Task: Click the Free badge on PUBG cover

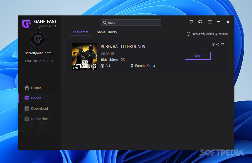Action: coord(76,68)
